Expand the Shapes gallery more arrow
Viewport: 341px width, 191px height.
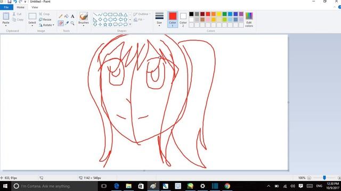tap(130, 24)
